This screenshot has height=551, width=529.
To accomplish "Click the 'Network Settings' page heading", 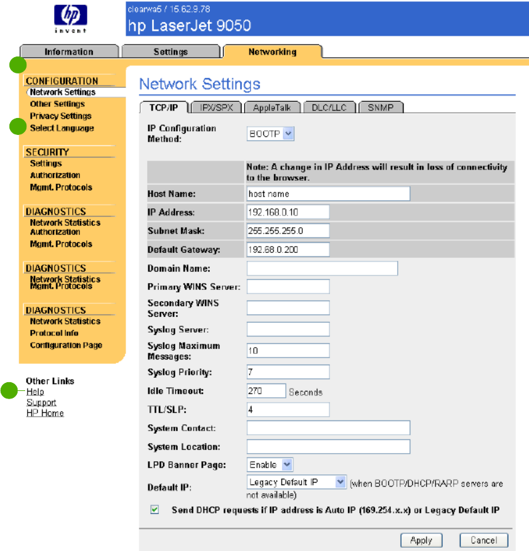I will [x=200, y=84].
